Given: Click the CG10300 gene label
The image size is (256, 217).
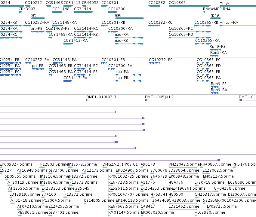Looking at the screenshot, I should click(117, 9).
